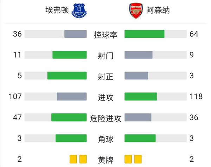Click Everton's green dangerous attacks bar
Image resolution: width=211 pixels, height=167 pixels.
(69, 118)
